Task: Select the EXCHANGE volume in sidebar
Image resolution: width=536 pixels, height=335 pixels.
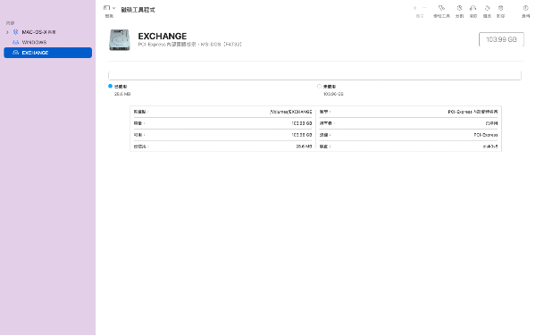Action: (x=48, y=53)
